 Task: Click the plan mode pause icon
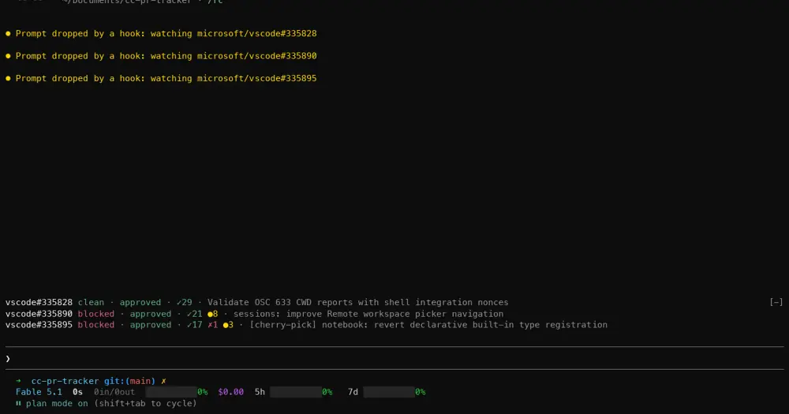point(18,404)
